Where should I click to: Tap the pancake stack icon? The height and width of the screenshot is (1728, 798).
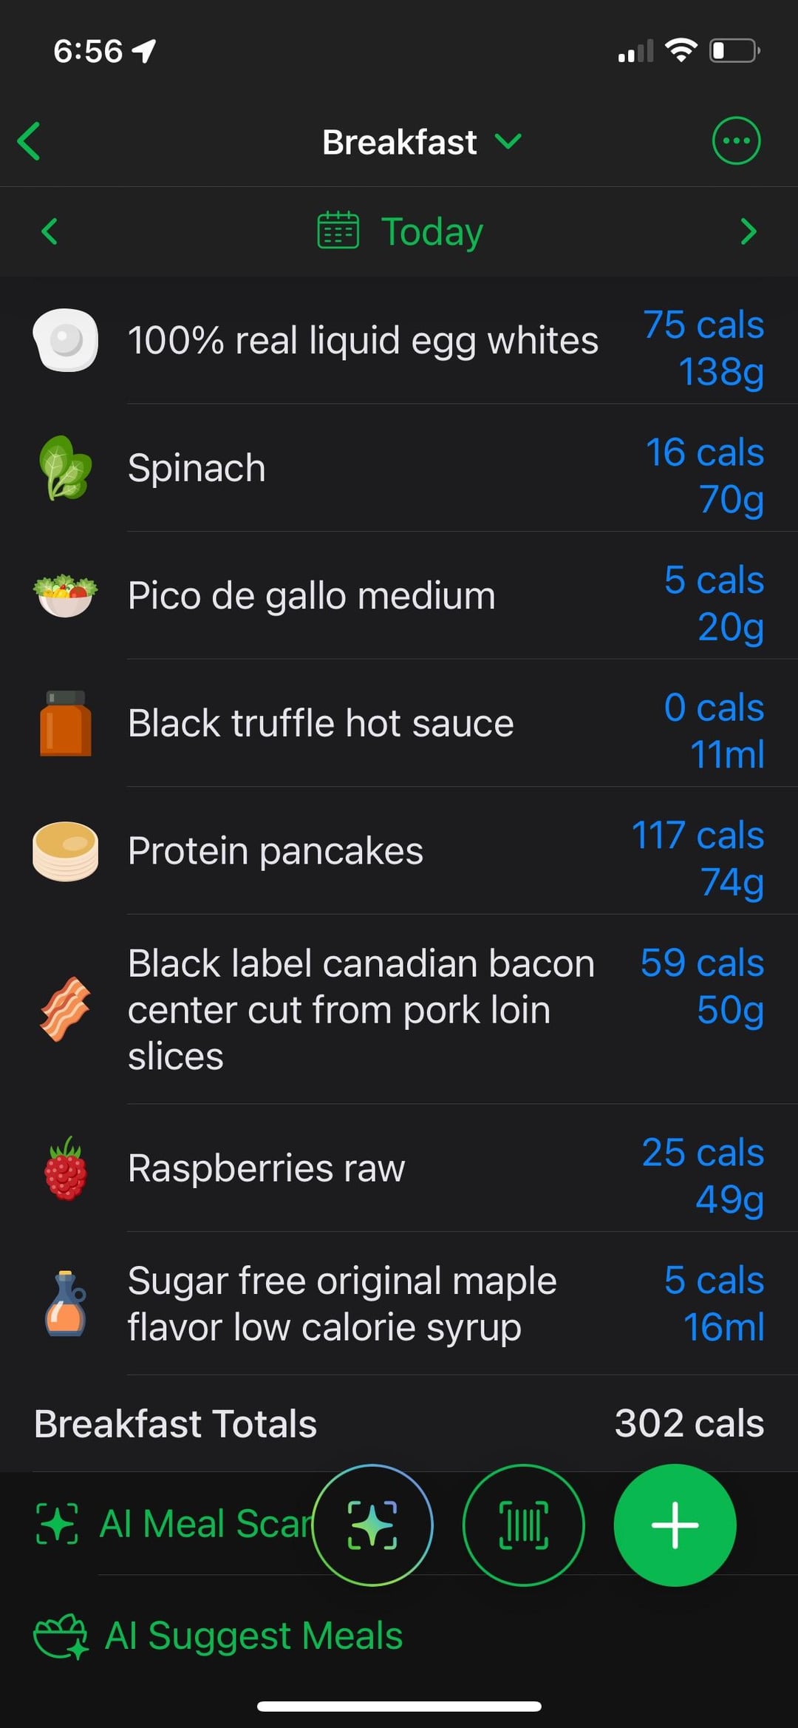(x=66, y=851)
